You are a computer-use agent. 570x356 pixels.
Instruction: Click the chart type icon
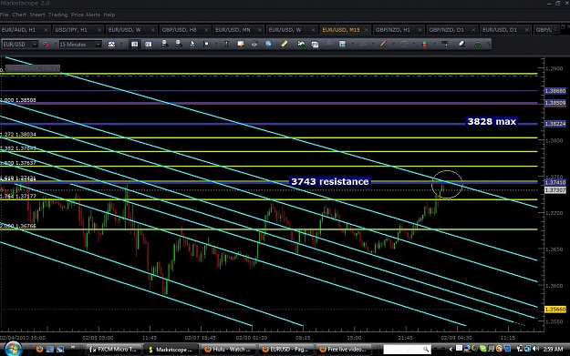click(x=111, y=45)
